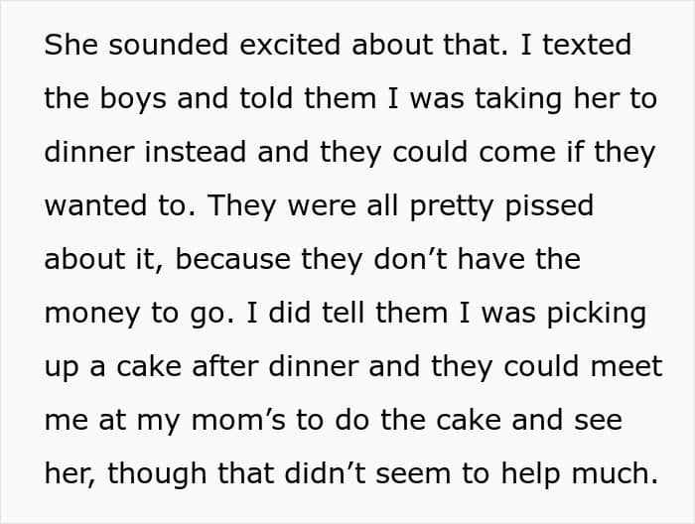Screen dimensions: 695x524
Task: Click the word "money"
Action: coord(90,314)
